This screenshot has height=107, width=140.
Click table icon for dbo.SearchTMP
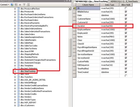pyautogui.click(x=18, y=51)
